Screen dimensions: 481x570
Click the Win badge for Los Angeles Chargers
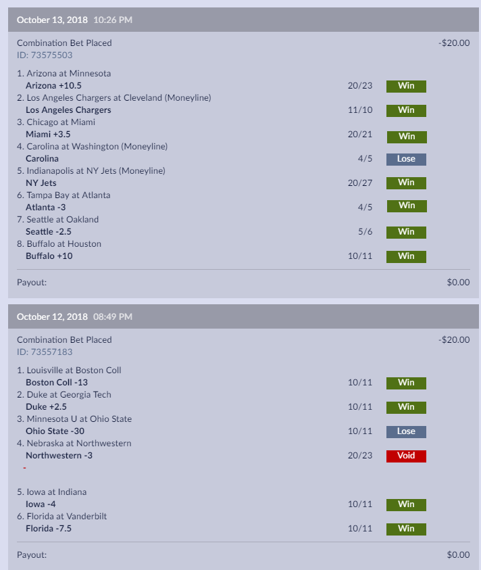coord(406,110)
